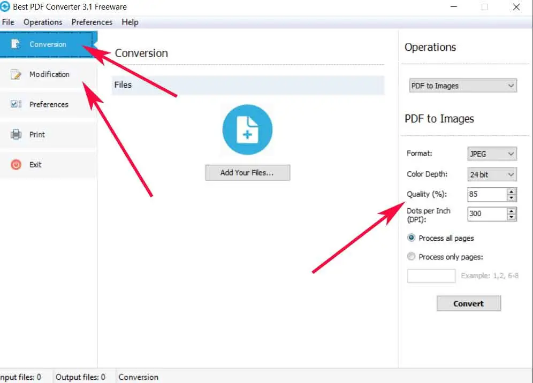Minimize the Best PDF Converter window
The width and height of the screenshot is (533, 383).
(454, 7)
